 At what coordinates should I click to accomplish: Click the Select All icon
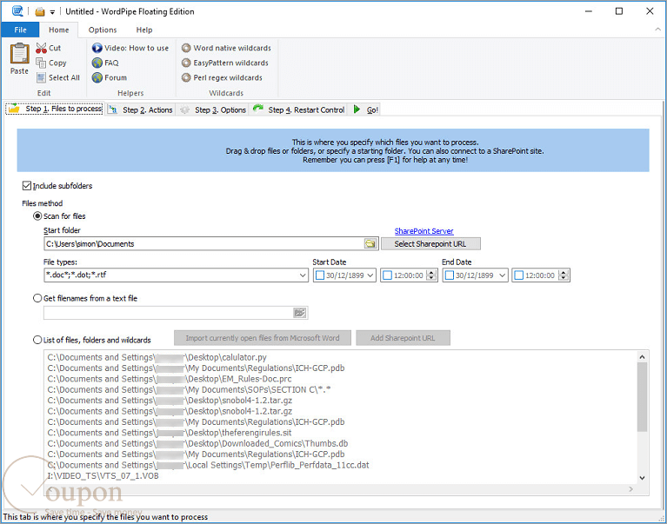tap(41, 77)
